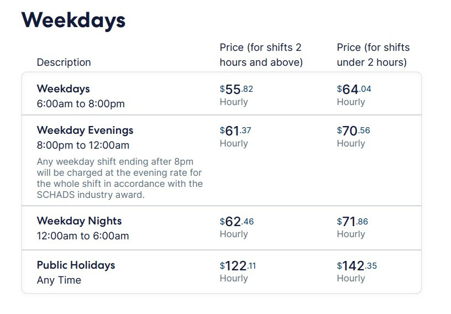The image size is (451, 314).
Task: Click the large "Weekdays" page heading
Action: (x=73, y=20)
